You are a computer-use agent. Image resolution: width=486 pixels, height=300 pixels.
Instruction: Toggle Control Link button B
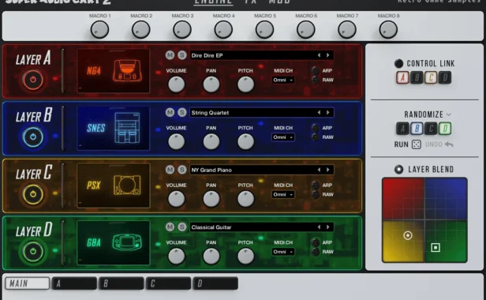click(417, 77)
